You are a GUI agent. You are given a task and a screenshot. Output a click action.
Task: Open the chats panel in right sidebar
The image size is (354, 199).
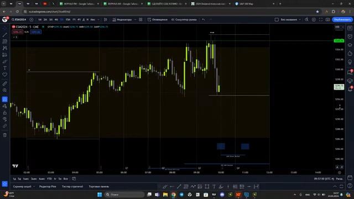click(x=350, y=72)
